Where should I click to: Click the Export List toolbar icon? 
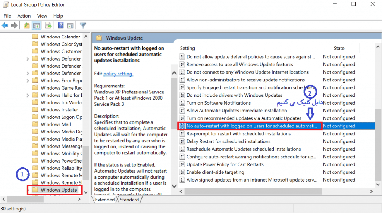(48, 25)
